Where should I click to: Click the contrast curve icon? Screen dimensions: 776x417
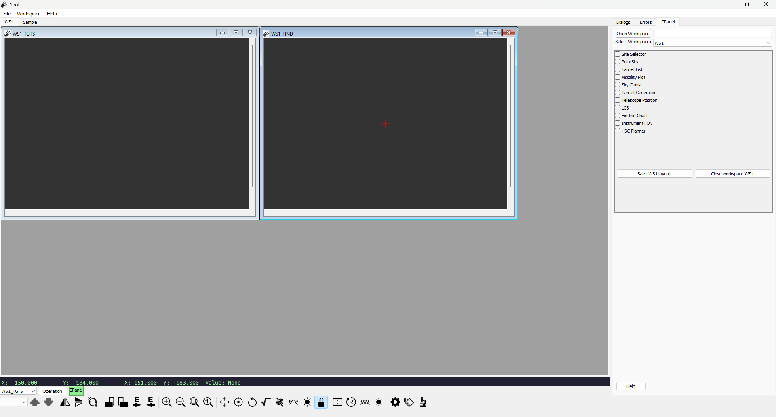[x=294, y=402]
